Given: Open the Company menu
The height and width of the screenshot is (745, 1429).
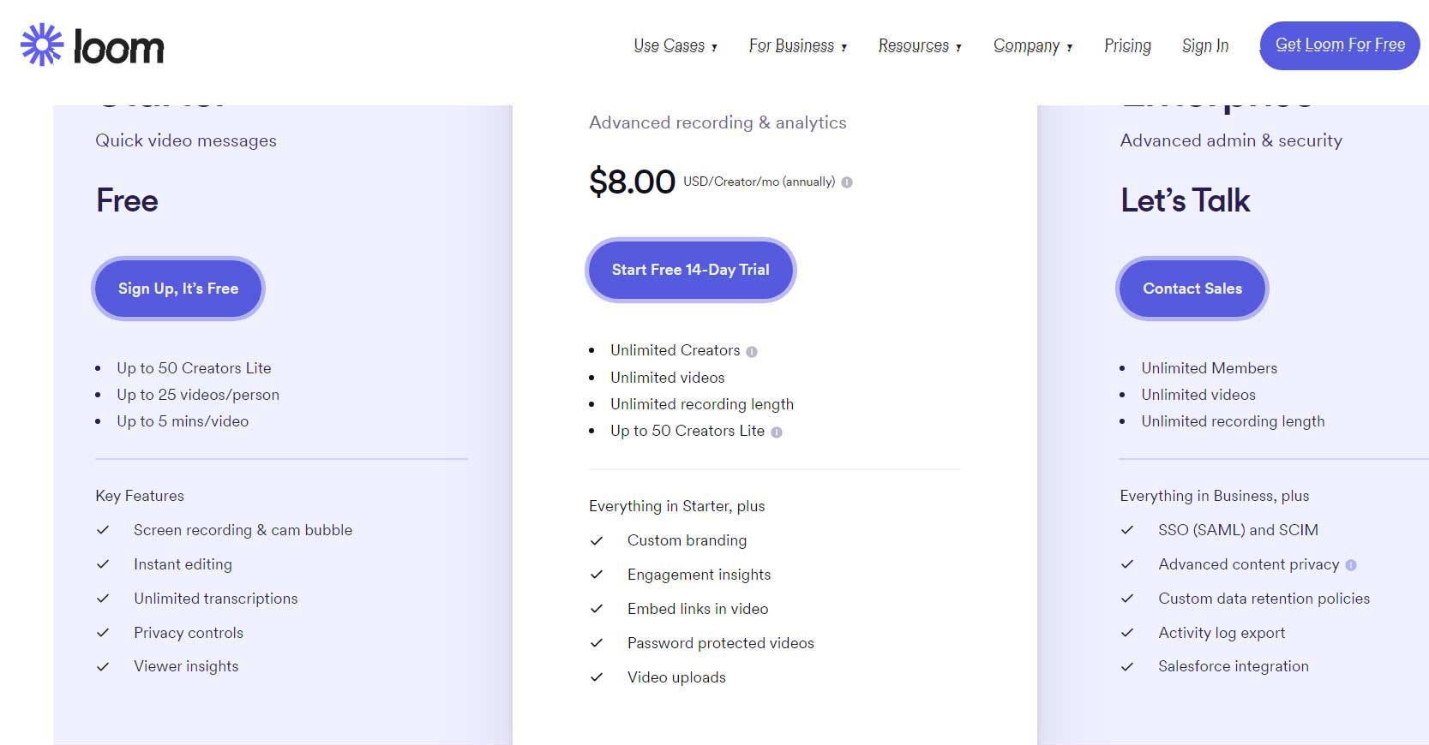Looking at the screenshot, I should pos(1032,45).
